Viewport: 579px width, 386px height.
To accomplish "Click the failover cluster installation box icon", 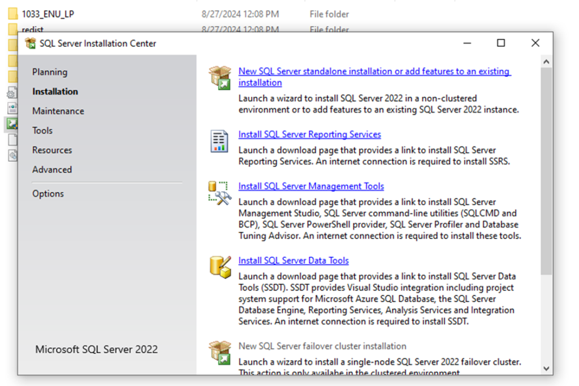I will click(219, 352).
